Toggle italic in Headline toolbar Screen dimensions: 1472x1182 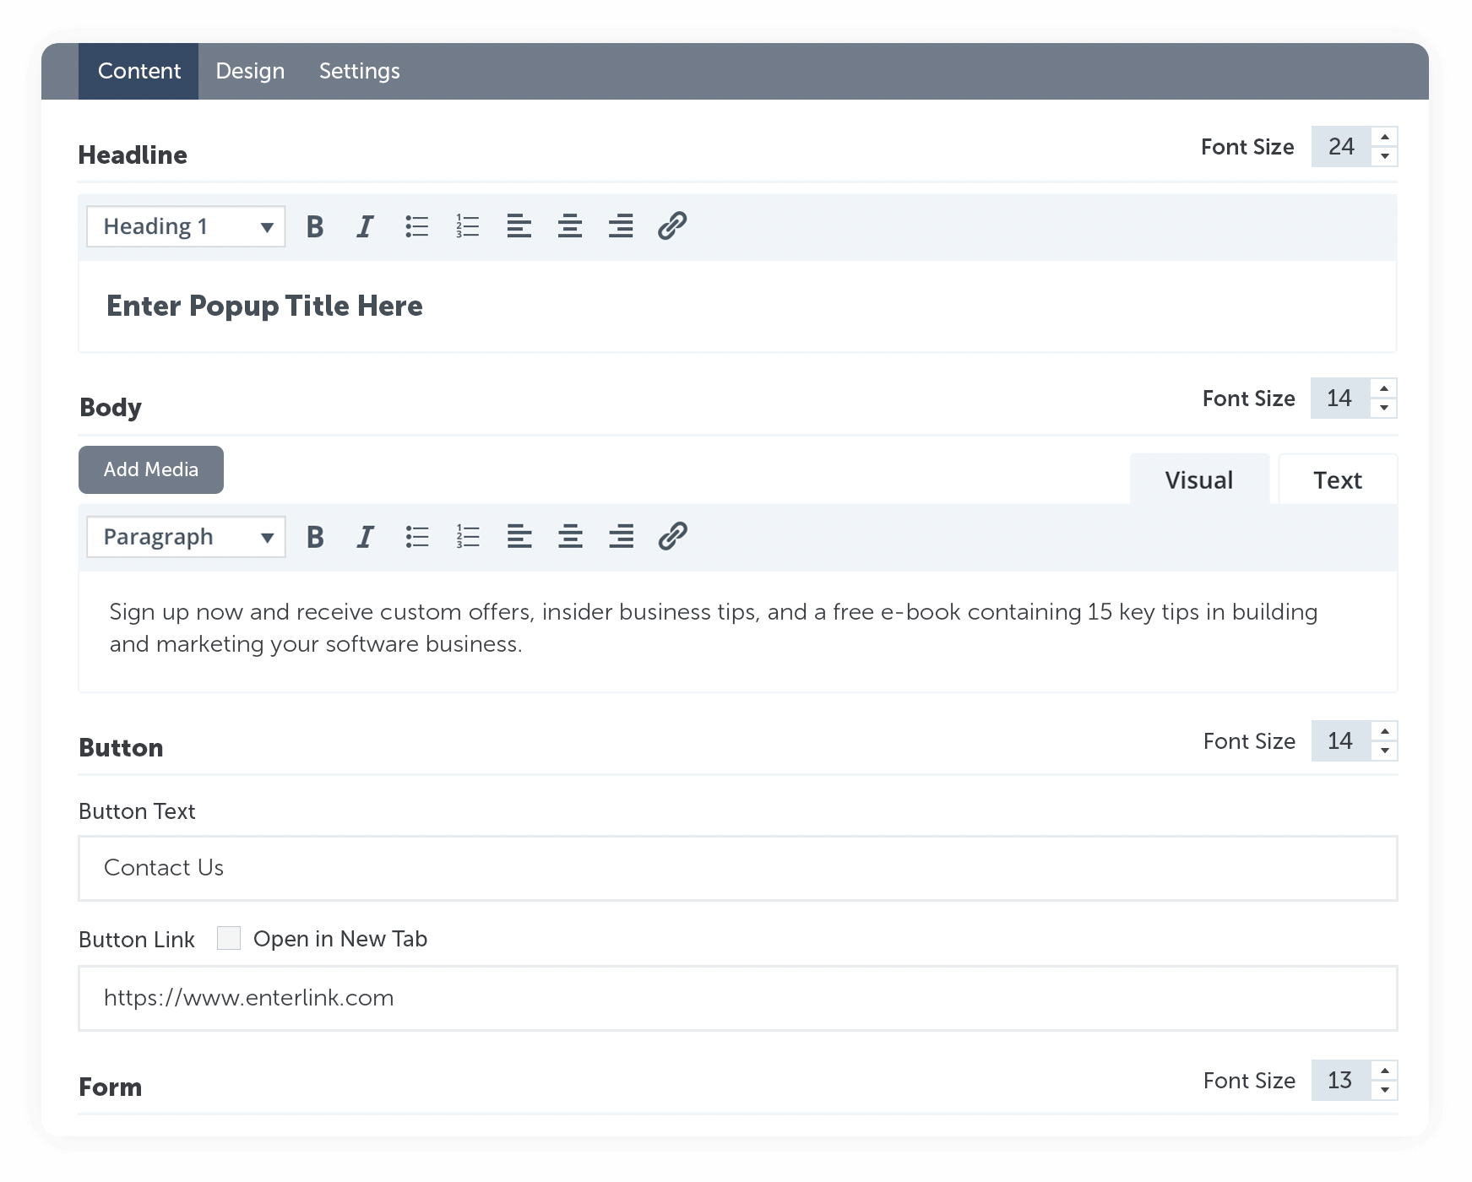pos(365,226)
